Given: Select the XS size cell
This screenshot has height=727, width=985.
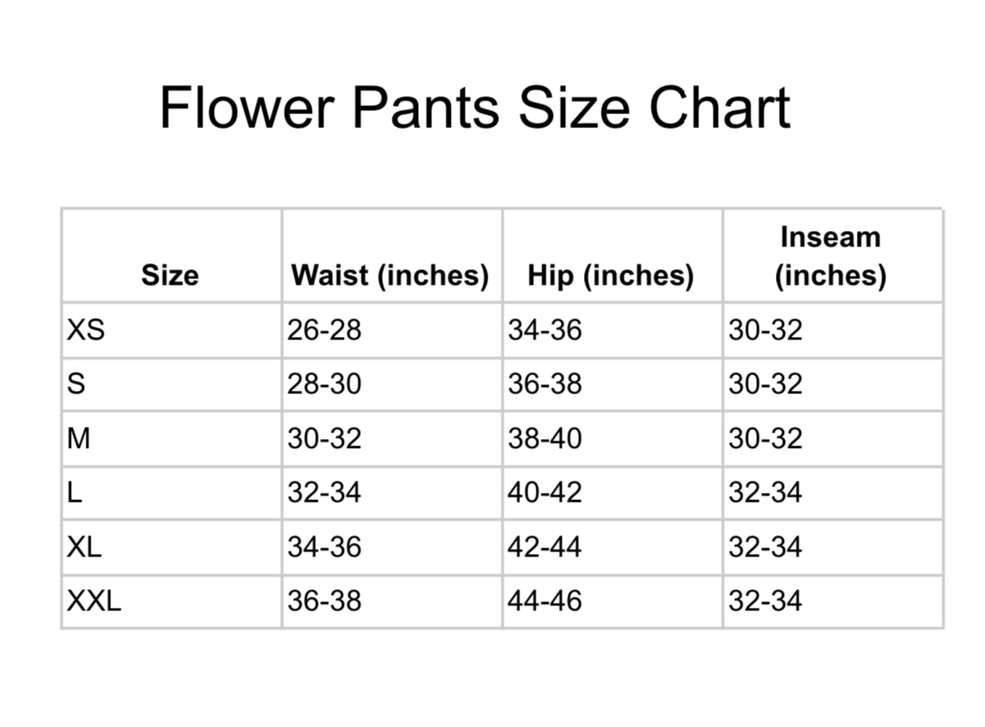Looking at the screenshot, I should tap(86, 330).
